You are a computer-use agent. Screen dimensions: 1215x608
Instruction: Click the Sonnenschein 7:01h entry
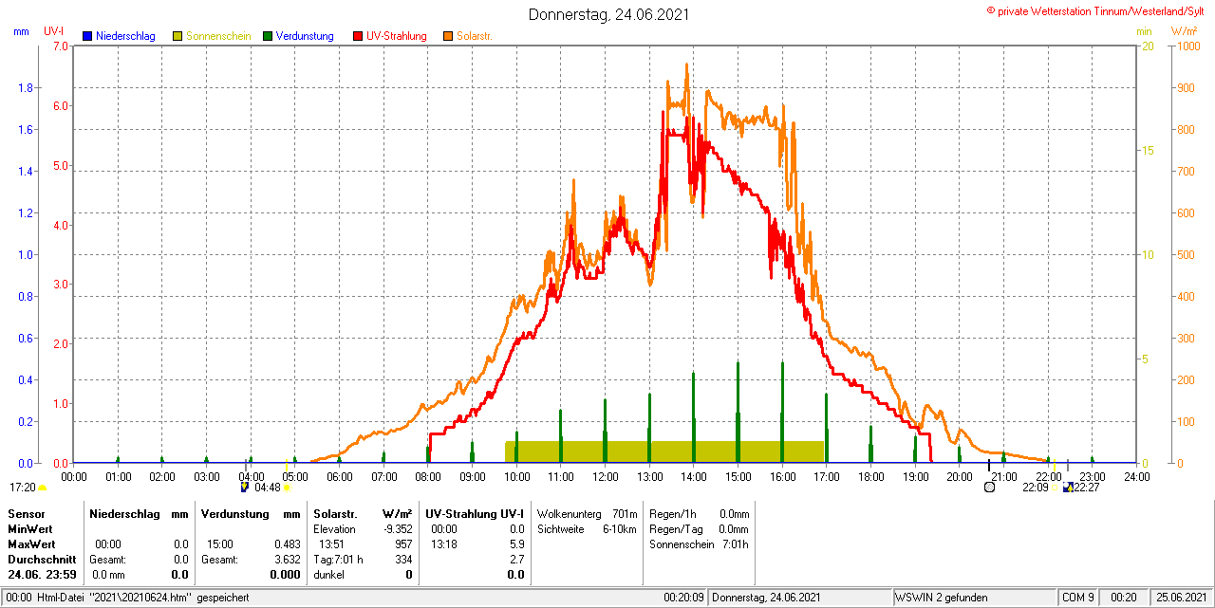(x=700, y=544)
